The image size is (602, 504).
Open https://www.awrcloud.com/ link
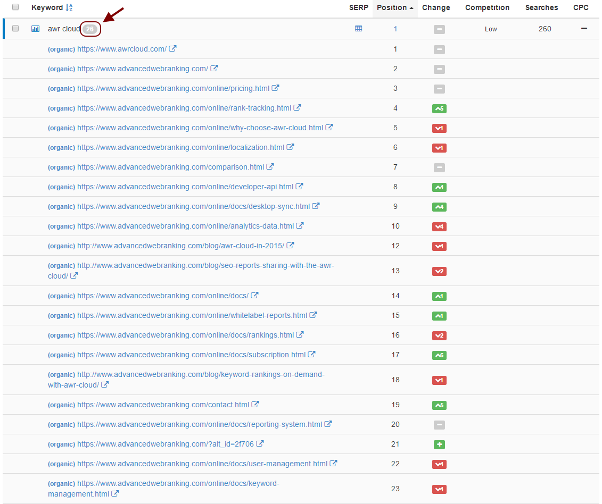click(x=122, y=49)
